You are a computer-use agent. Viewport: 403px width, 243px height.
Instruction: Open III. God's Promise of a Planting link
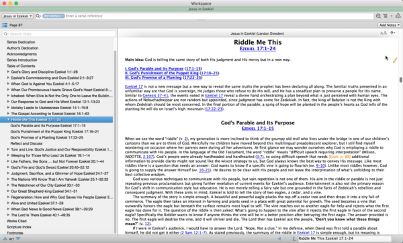pyautogui.click(x=153, y=78)
